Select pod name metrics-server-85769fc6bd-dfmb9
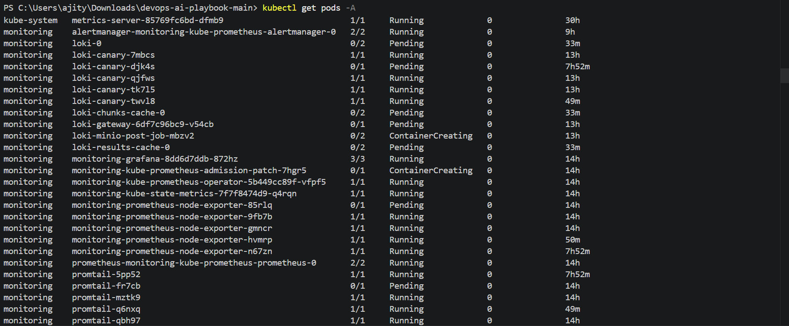The width and height of the screenshot is (789, 326). 147,20
